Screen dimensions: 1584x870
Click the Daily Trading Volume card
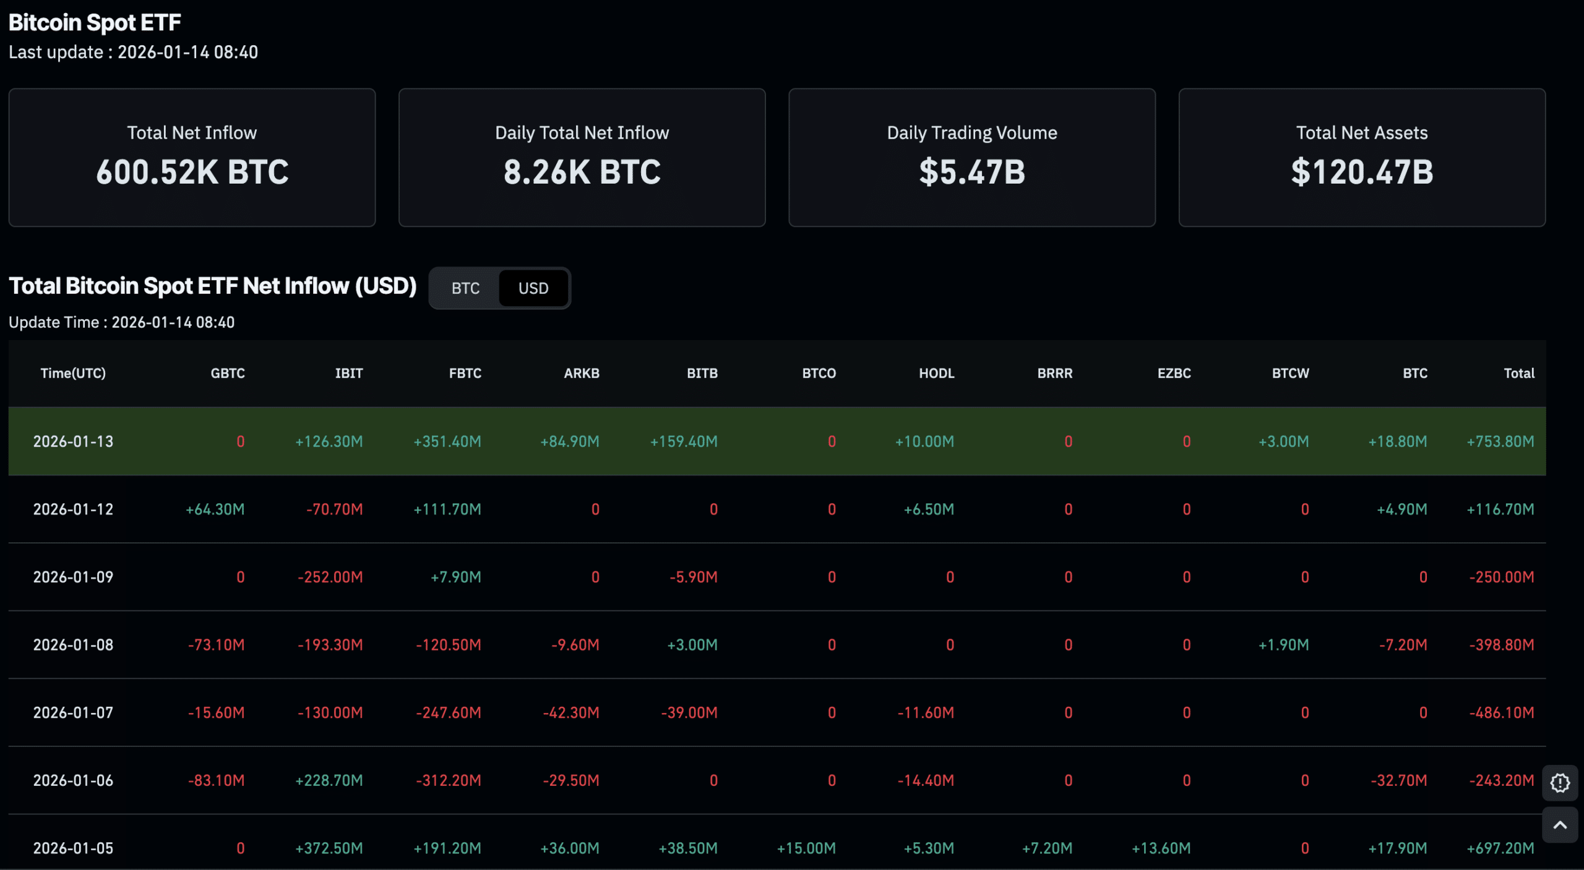pos(971,158)
